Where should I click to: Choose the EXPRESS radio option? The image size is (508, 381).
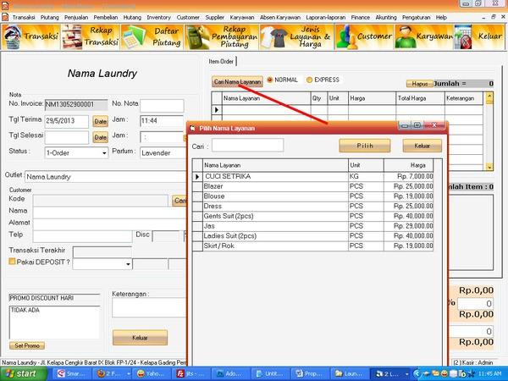(x=310, y=80)
